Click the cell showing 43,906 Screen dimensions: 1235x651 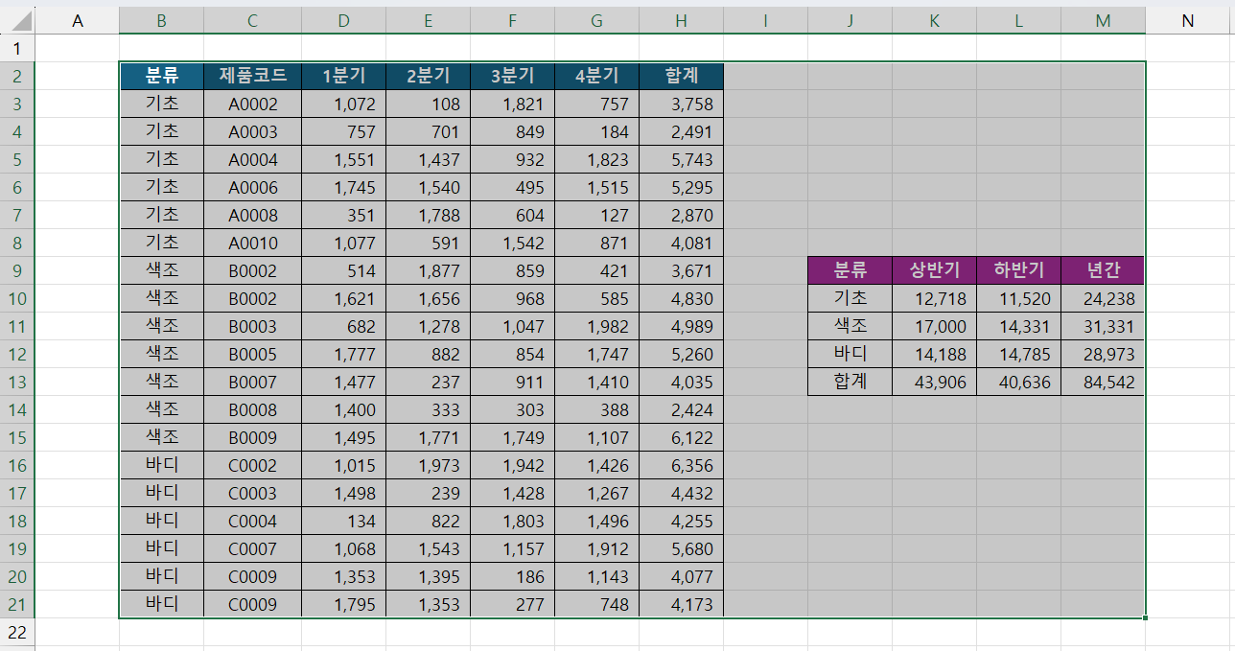tap(934, 382)
